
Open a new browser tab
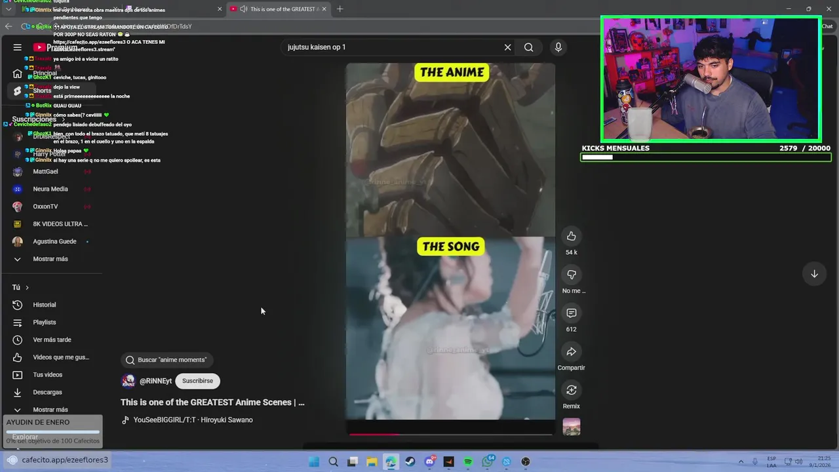pos(340,9)
